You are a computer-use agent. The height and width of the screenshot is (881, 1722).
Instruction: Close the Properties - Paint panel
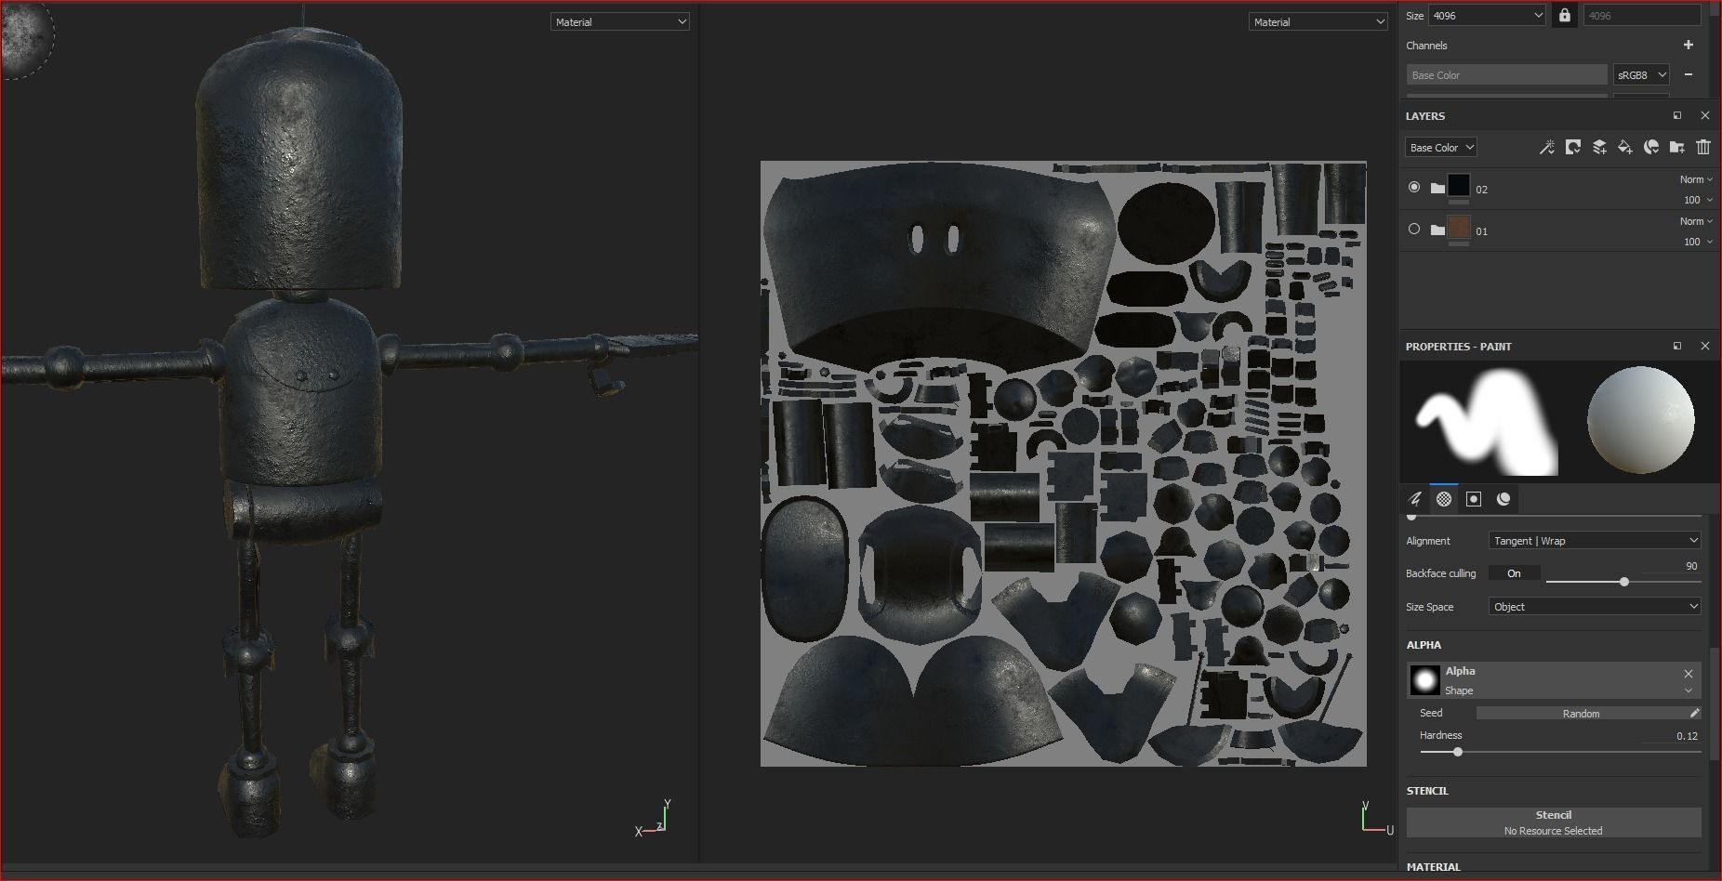click(x=1704, y=346)
